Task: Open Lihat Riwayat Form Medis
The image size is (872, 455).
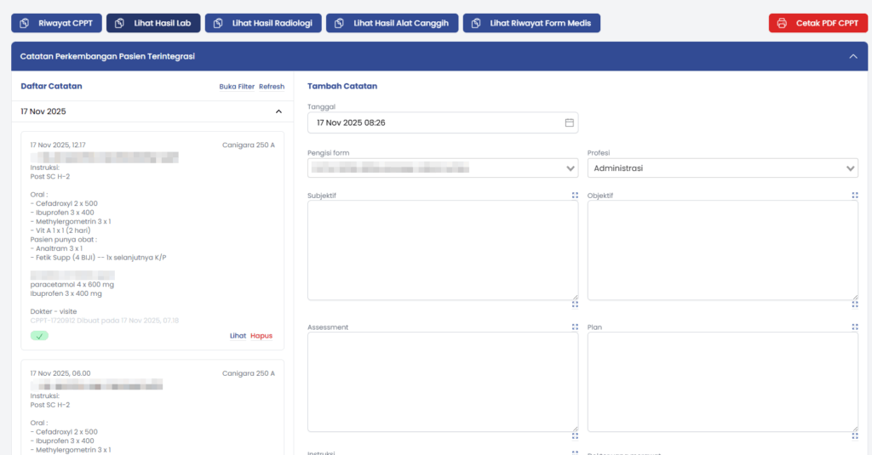Action: (531, 23)
